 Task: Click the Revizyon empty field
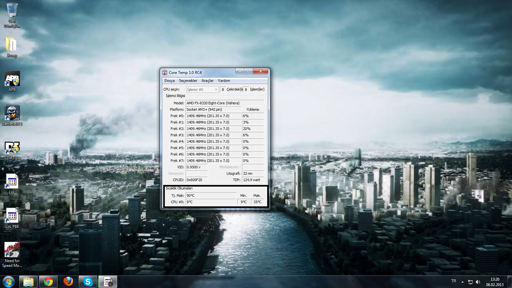coord(196,173)
